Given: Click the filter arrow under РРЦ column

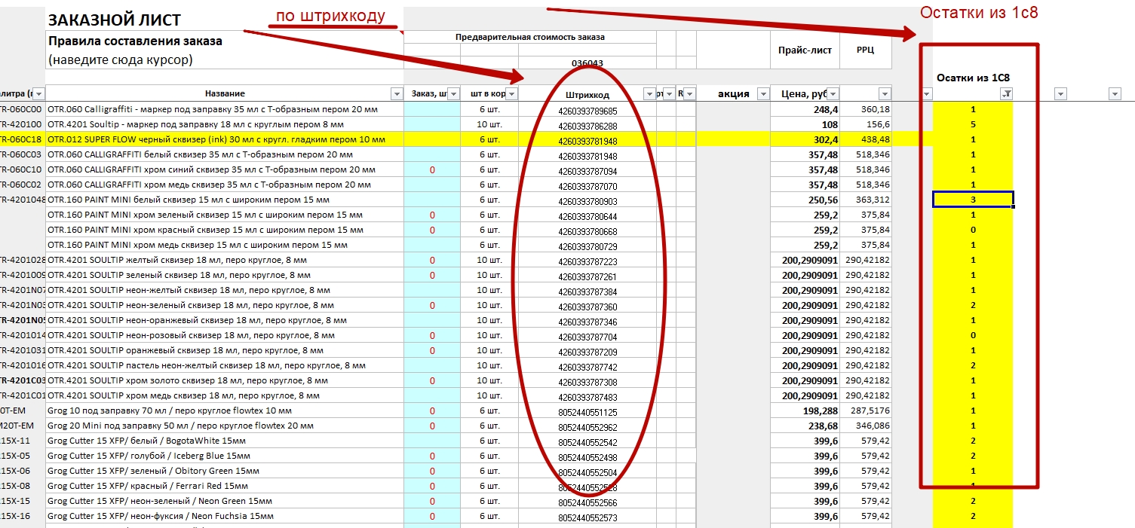Looking at the screenshot, I should click(884, 93).
